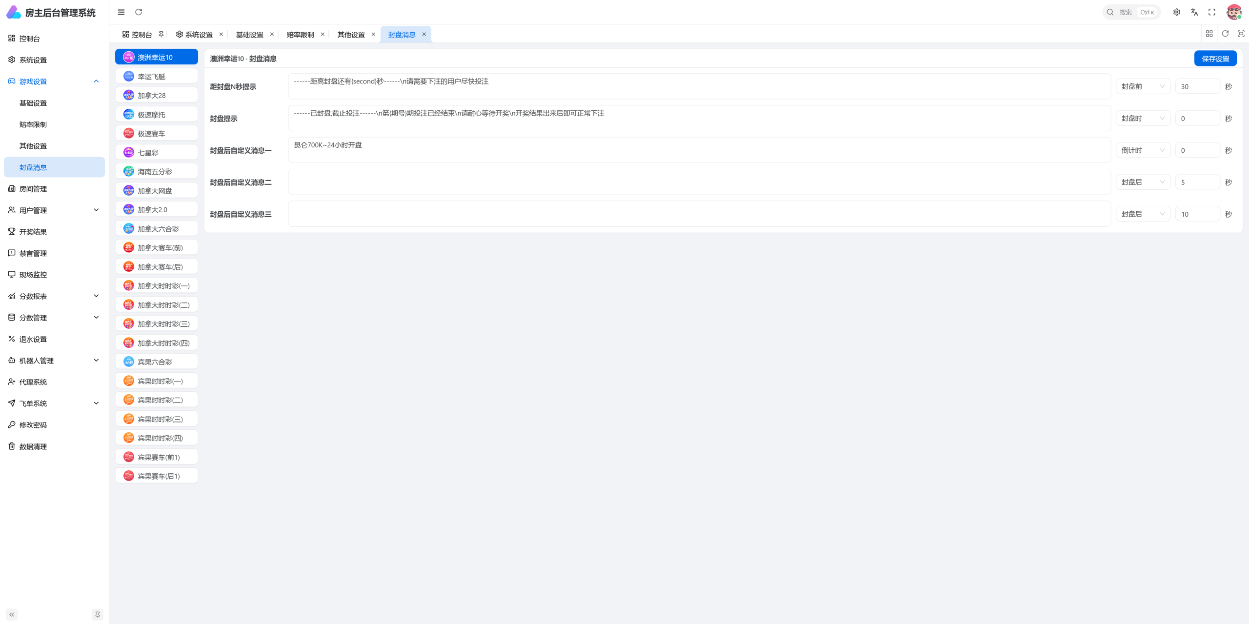The height and width of the screenshot is (624, 1249).
Task: Toggle fullscreen mode icon
Action: coord(1212,12)
